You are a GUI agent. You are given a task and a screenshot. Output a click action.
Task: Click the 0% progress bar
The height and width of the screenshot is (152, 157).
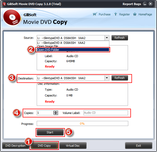pyautogui.click(x=82, y=124)
